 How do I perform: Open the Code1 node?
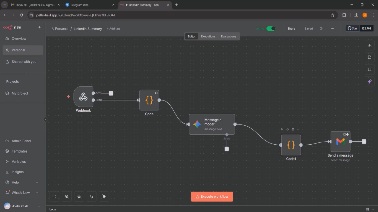coord(291,145)
